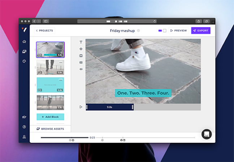
Task: Open the media replace tool icon
Action: pyautogui.click(x=81, y=56)
